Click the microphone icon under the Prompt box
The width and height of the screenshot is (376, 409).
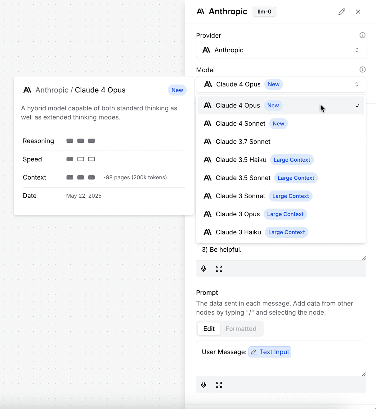coord(204,385)
